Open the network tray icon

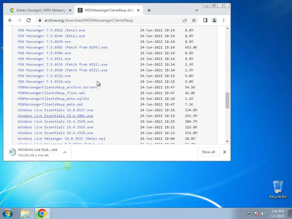[249, 214]
